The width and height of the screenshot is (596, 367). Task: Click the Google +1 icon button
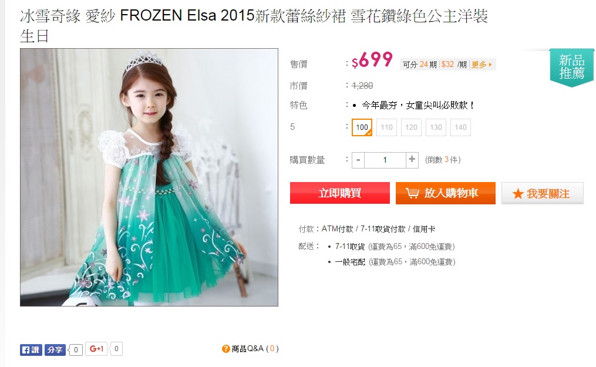96,348
